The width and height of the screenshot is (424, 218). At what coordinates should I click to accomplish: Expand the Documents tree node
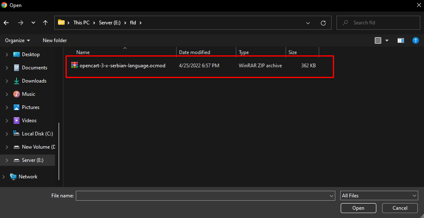click(7, 68)
